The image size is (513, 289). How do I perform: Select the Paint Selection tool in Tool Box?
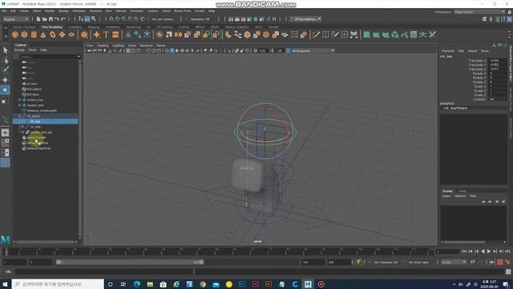(6, 70)
